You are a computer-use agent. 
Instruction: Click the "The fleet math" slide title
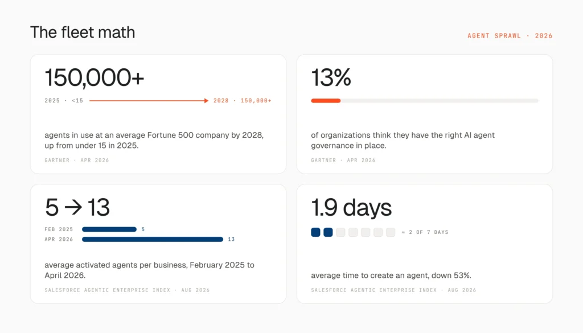(x=83, y=32)
